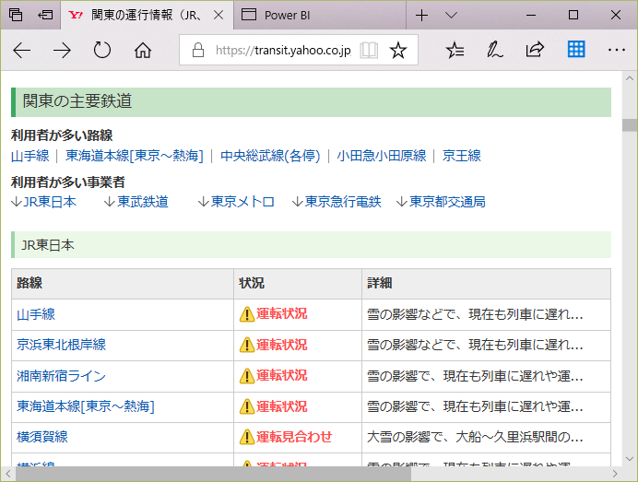Open 山手線 link under popular routes
Image resolution: width=638 pixels, height=482 pixels.
point(30,156)
